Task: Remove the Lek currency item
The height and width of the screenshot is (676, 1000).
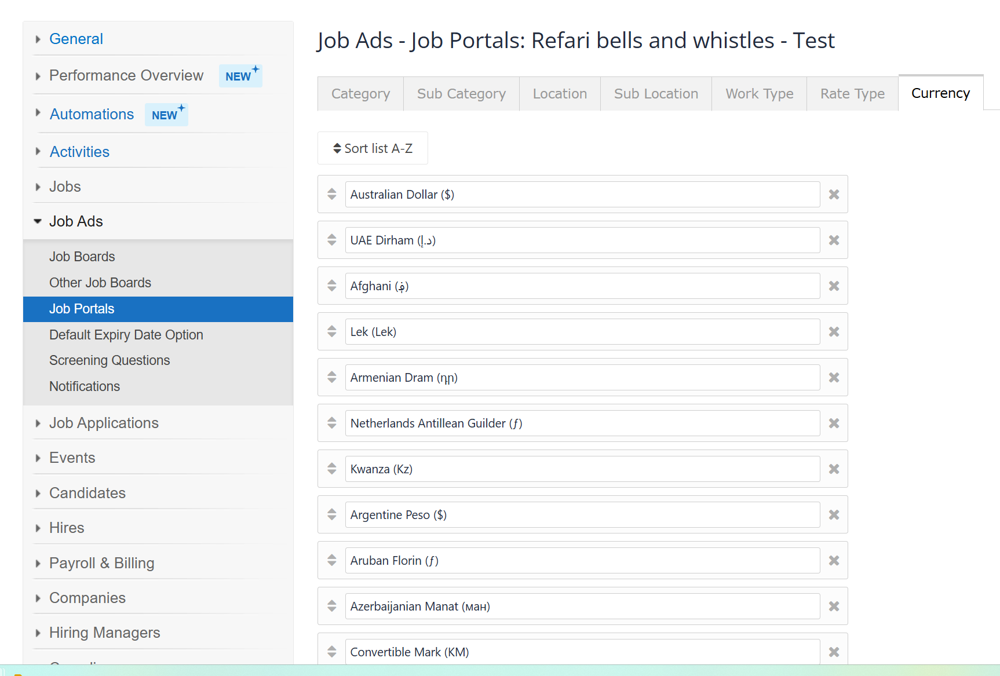Action: [834, 332]
